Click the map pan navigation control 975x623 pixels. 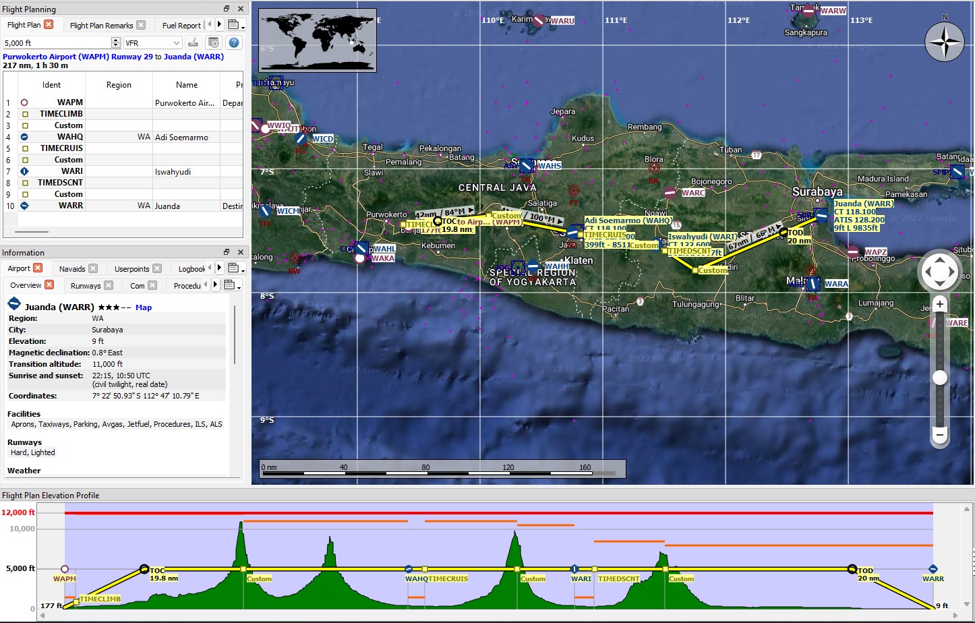coord(939,272)
